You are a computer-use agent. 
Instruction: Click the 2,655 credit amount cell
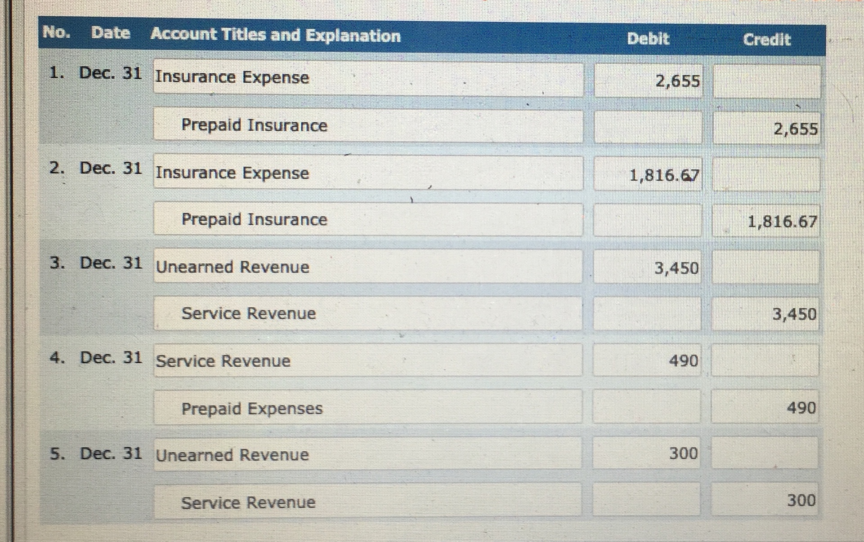click(x=765, y=128)
